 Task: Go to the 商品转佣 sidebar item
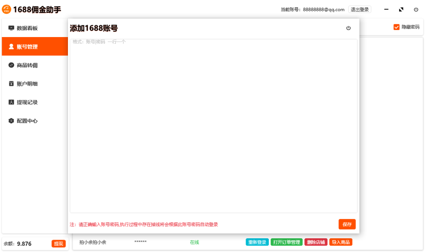(27, 65)
